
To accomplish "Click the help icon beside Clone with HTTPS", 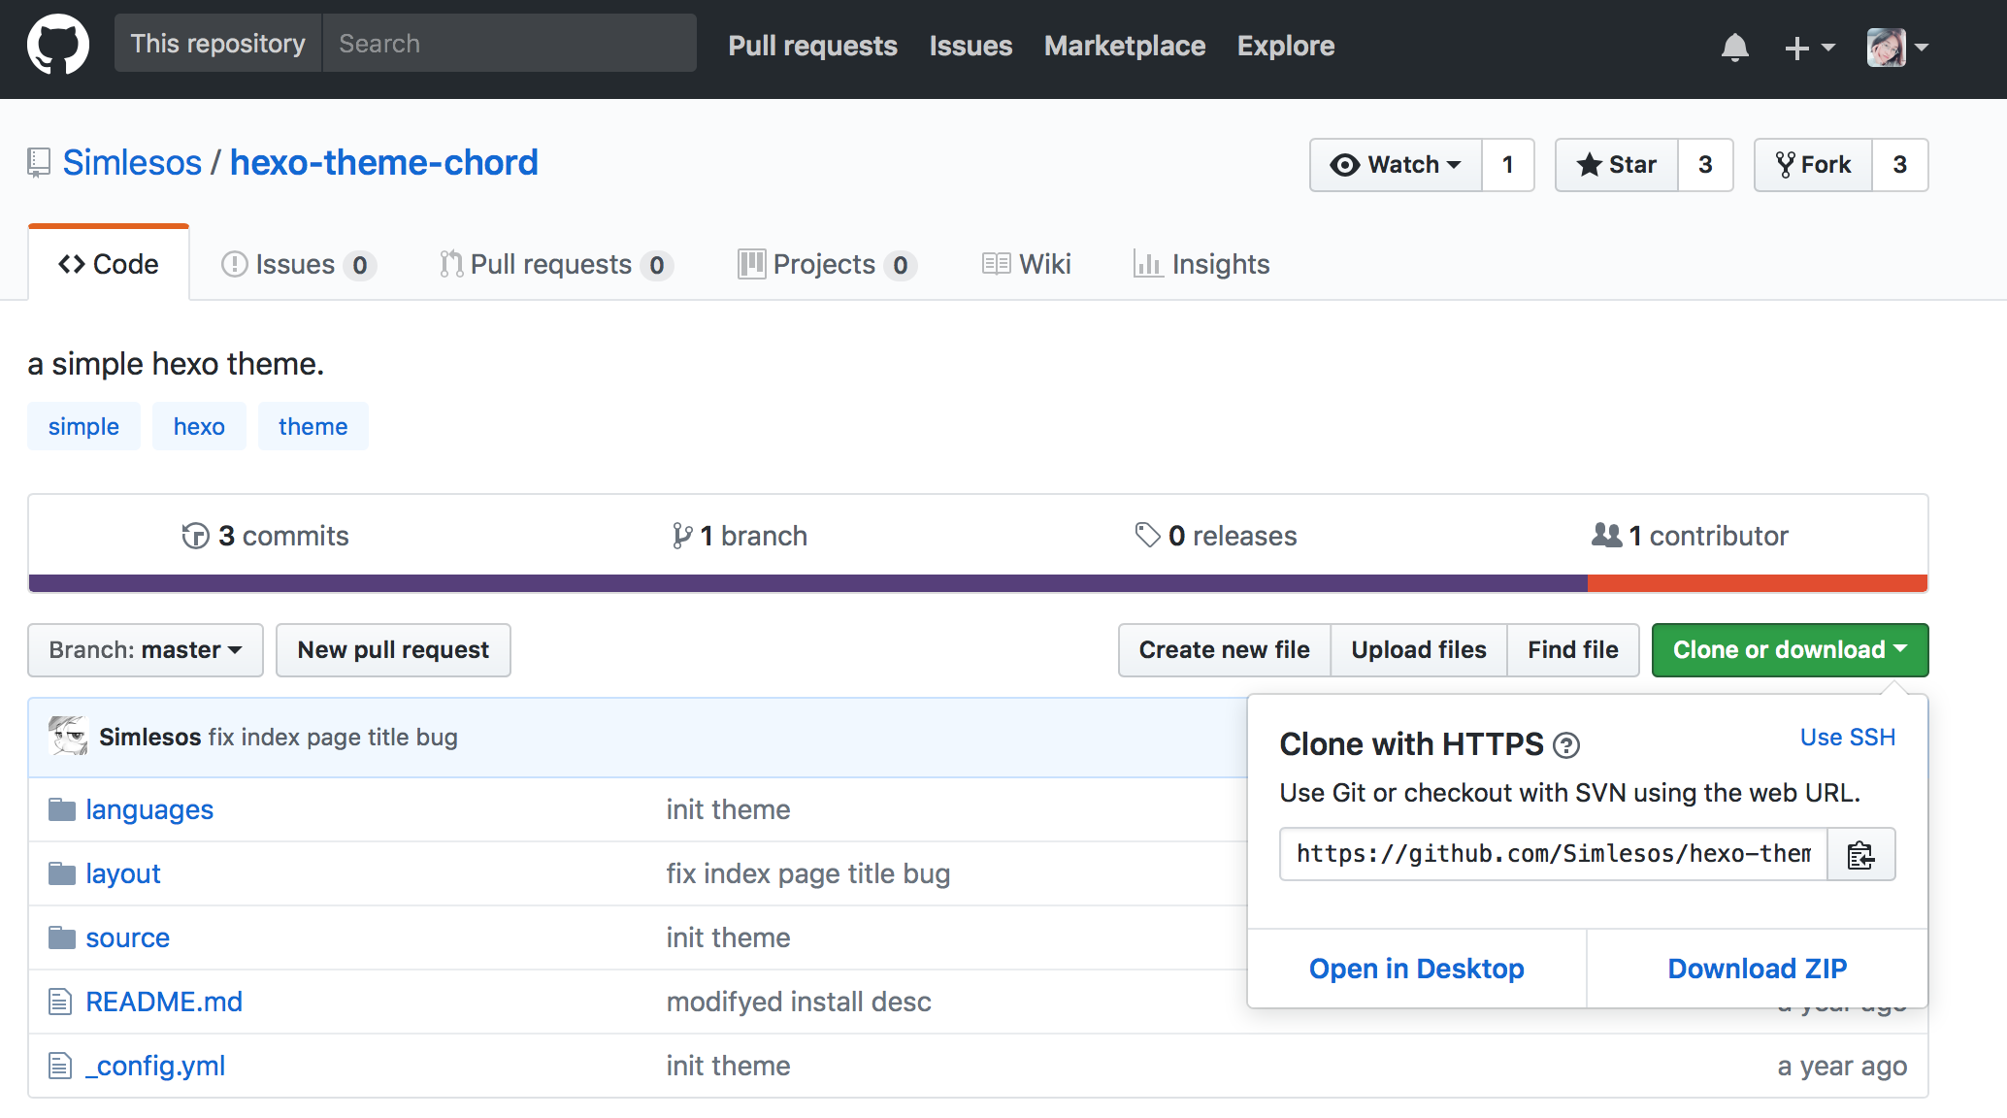I will tap(1566, 745).
